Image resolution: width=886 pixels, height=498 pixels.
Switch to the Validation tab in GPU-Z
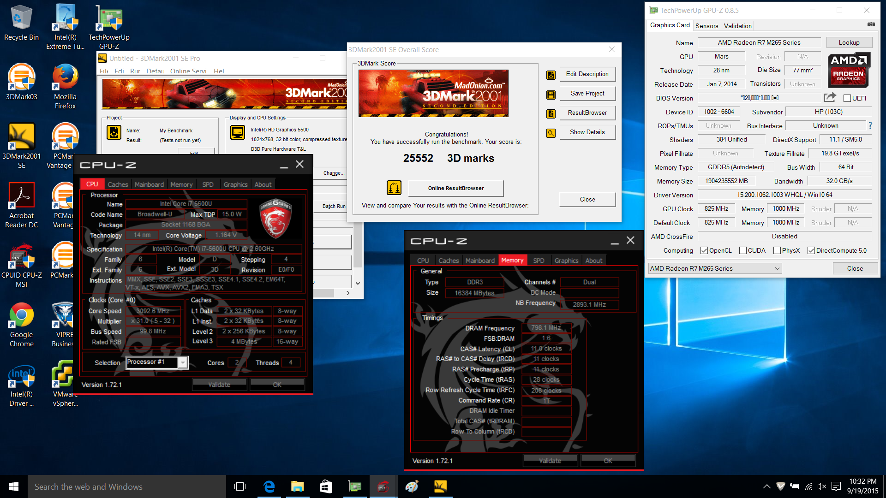coord(737,26)
